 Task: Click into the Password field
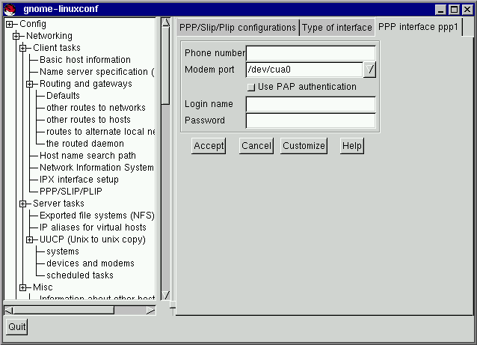tap(310, 120)
